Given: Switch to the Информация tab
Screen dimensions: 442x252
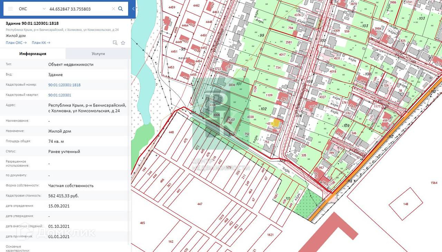Looking at the screenshot, I should [x=33, y=54].
